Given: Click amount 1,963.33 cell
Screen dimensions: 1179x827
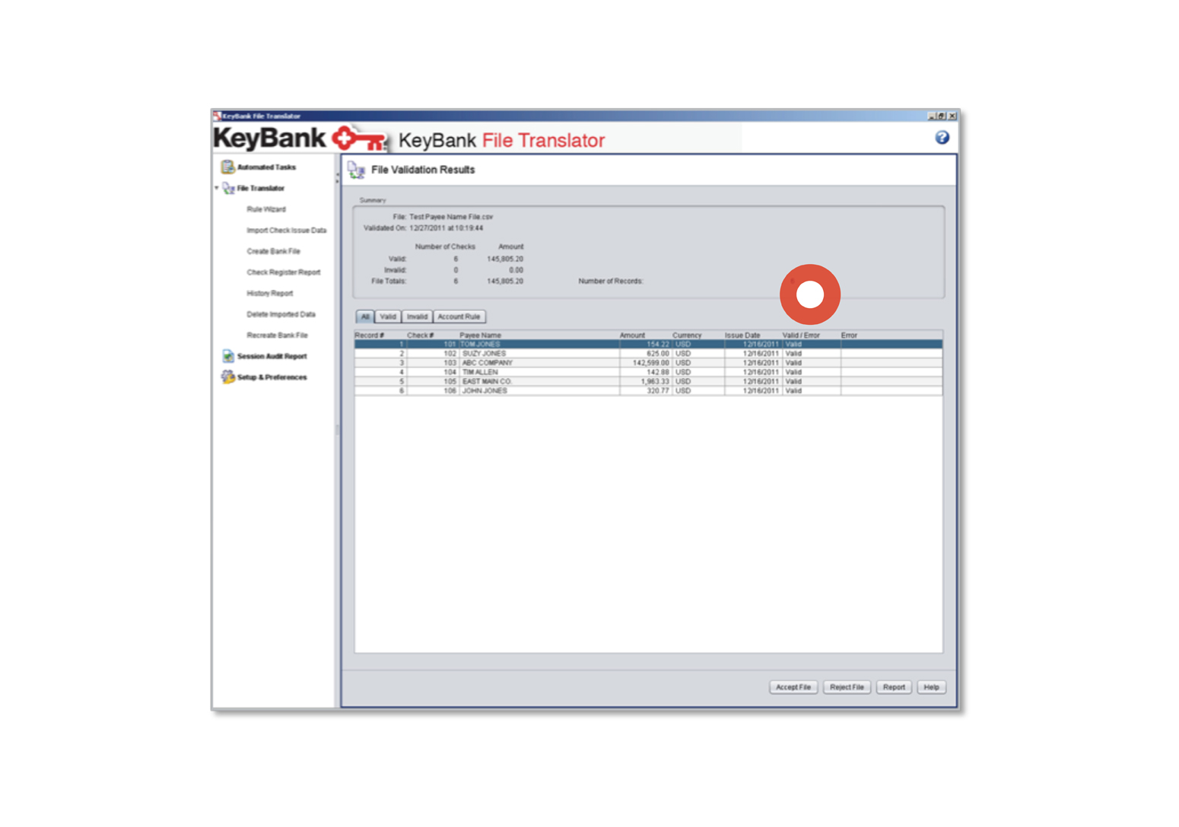Looking at the screenshot, I should pyautogui.click(x=646, y=381).
